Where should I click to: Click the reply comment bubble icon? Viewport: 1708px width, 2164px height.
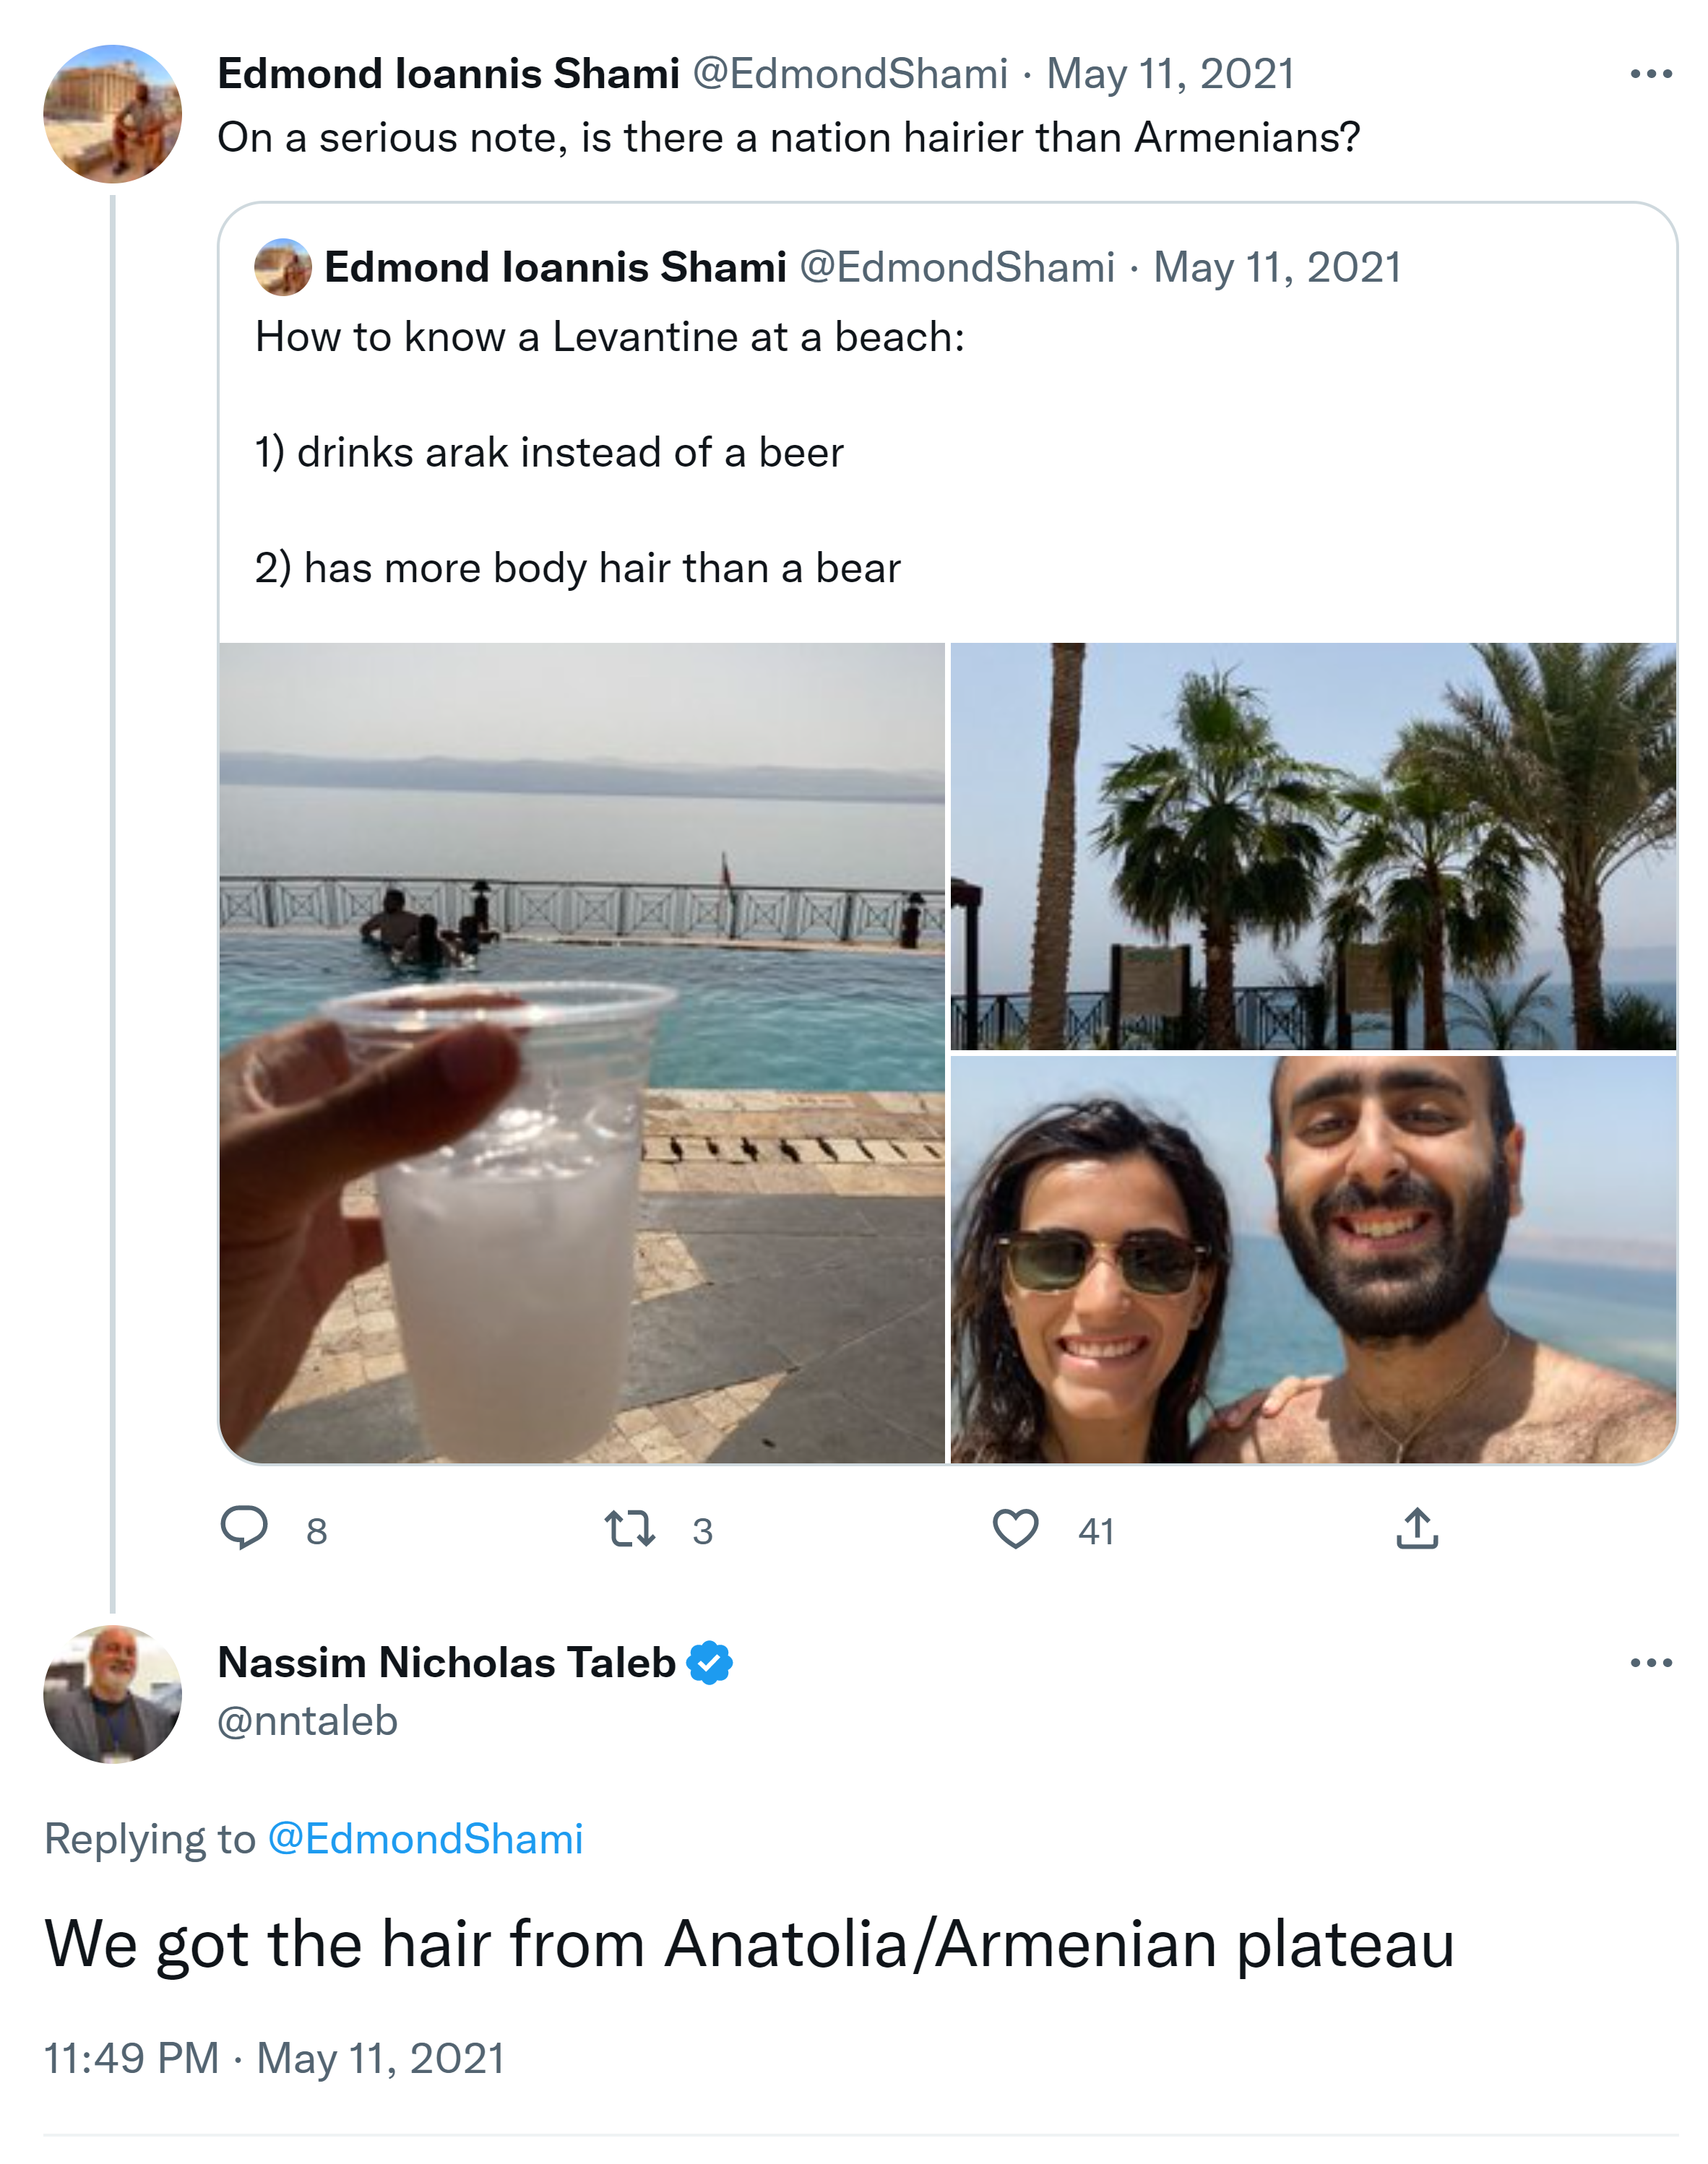click(244, 1527)
